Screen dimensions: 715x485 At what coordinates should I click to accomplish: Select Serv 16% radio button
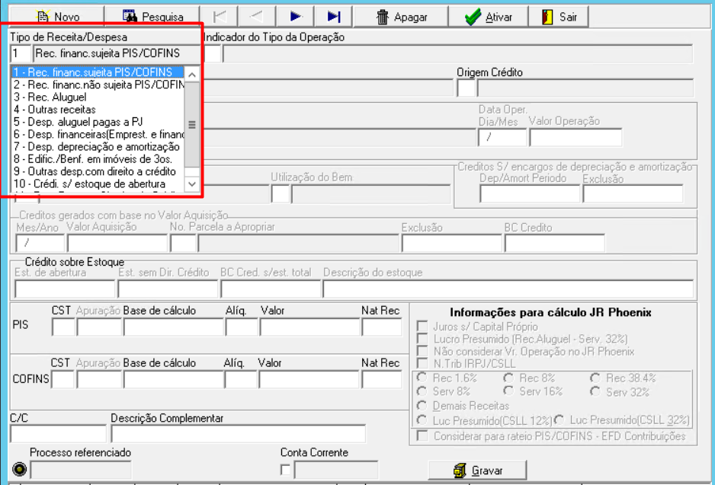point(508,391)
